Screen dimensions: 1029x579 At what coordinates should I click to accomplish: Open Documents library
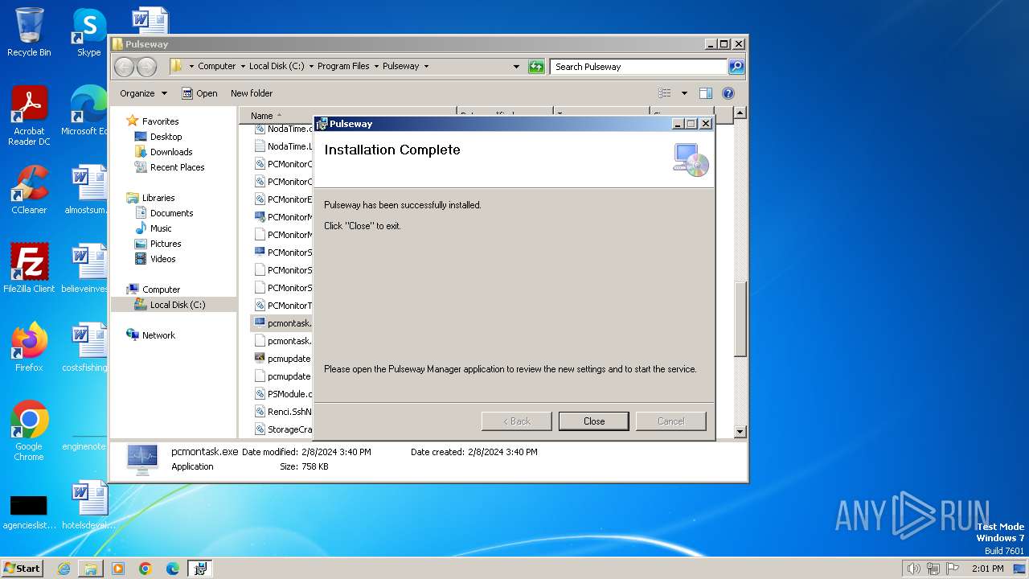coord(171,213)
